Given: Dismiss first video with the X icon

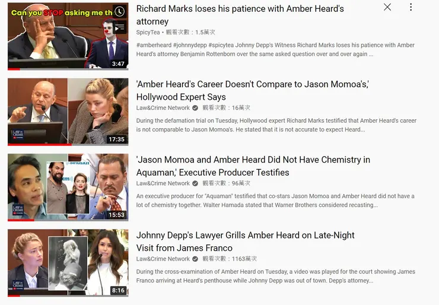Looking at the screenshot, I should tap(387, 7).
